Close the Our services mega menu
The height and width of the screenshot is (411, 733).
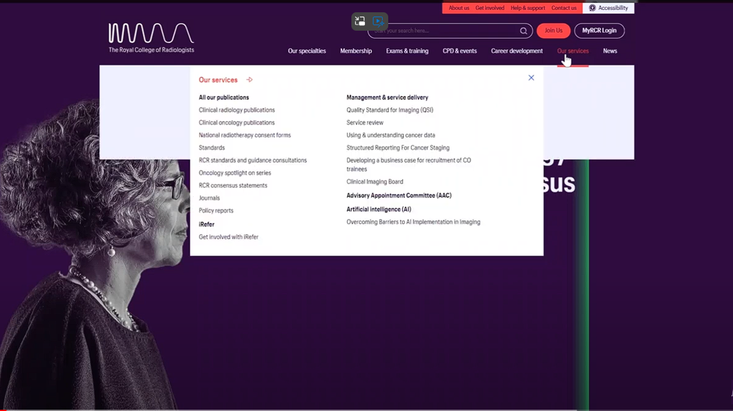531,78
